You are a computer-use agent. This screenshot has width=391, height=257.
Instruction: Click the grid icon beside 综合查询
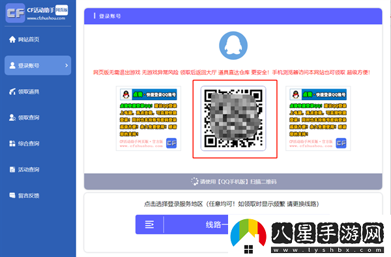click(12, 143)
